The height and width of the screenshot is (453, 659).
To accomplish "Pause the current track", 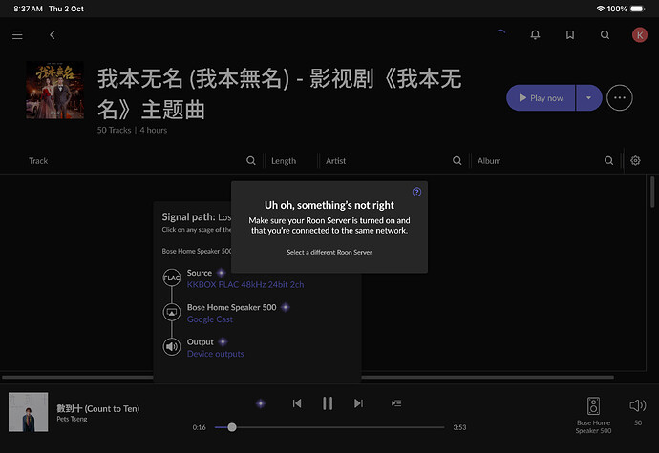I will coord(328,403).
